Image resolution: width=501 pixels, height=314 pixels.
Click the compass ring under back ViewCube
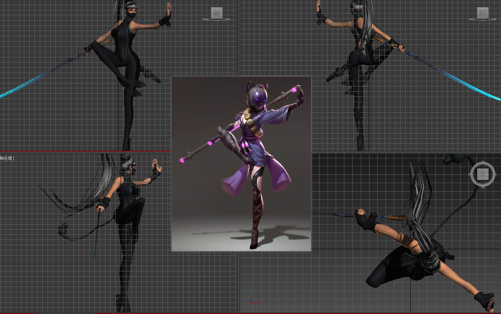click(x=483, y=19)
